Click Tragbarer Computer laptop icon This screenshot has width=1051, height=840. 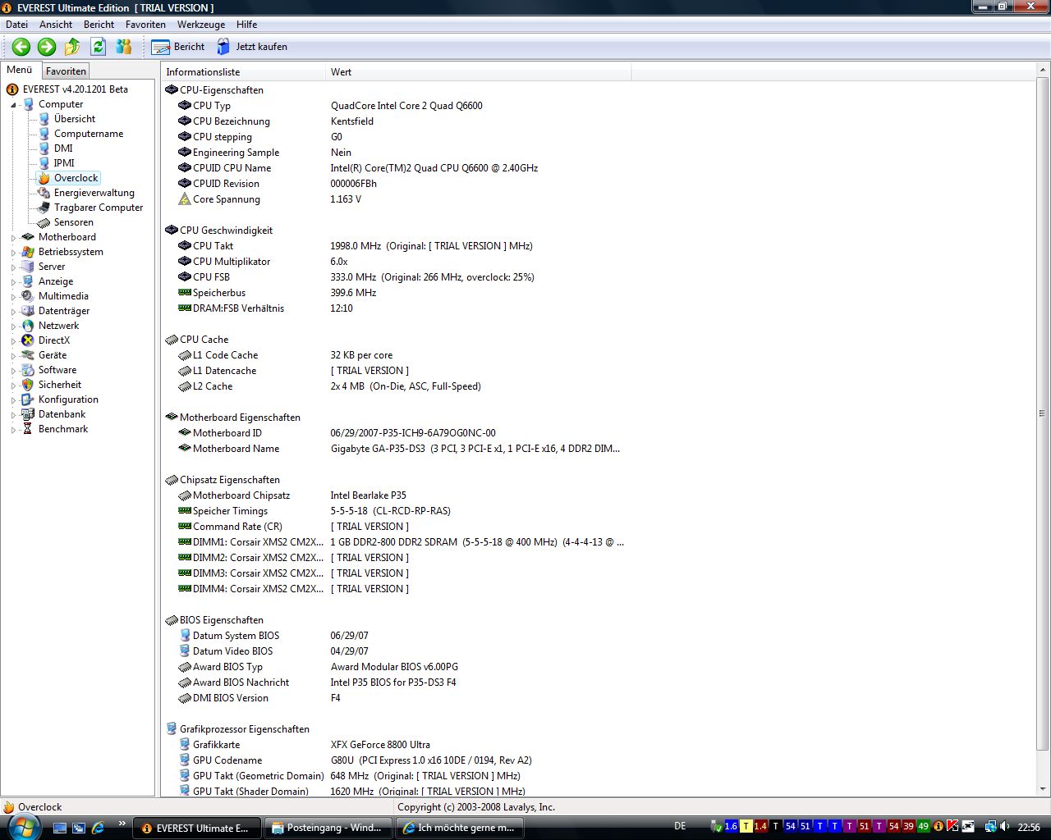click(x=44, y=208)
